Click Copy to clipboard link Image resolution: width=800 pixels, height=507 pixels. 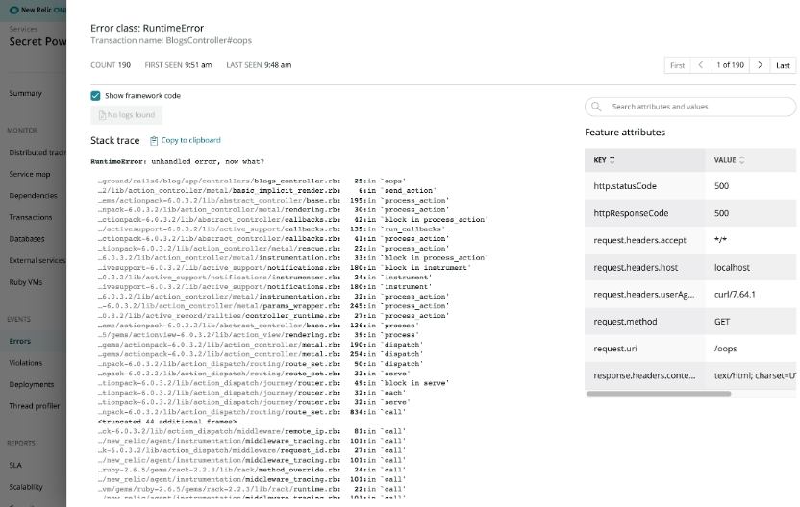[x=190, y=140]
